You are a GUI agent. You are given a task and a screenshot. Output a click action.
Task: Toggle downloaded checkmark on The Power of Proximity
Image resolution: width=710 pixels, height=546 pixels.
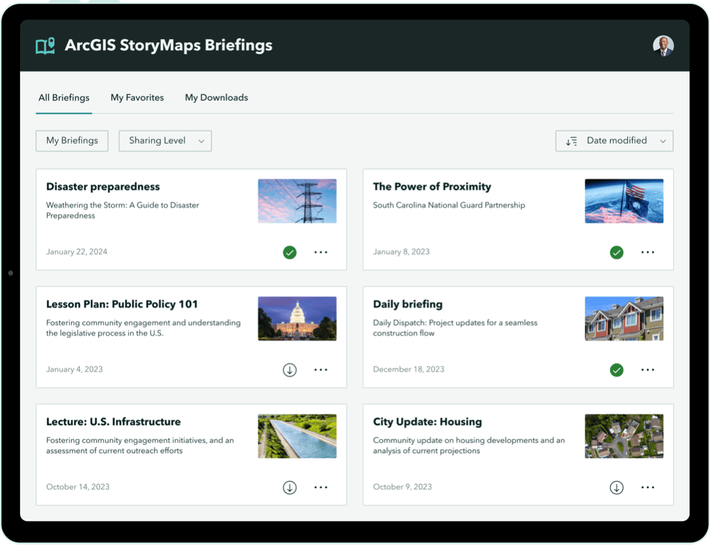coord(616,252)
